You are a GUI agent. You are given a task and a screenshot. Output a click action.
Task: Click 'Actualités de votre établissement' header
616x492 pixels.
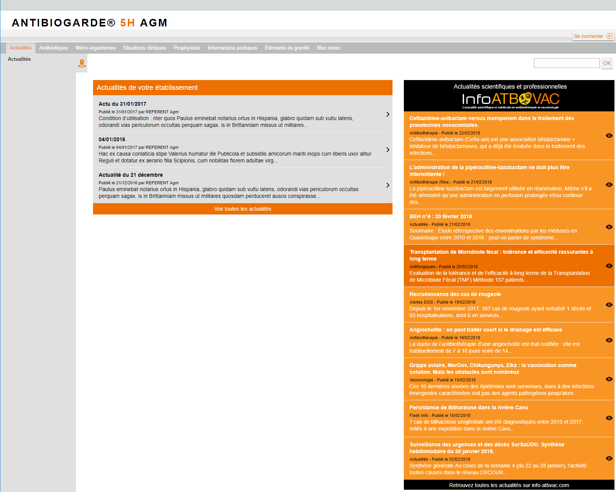pyautogui.click(x=147, y=88)
